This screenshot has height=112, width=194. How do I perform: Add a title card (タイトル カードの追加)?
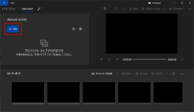[x=102, y=74]
